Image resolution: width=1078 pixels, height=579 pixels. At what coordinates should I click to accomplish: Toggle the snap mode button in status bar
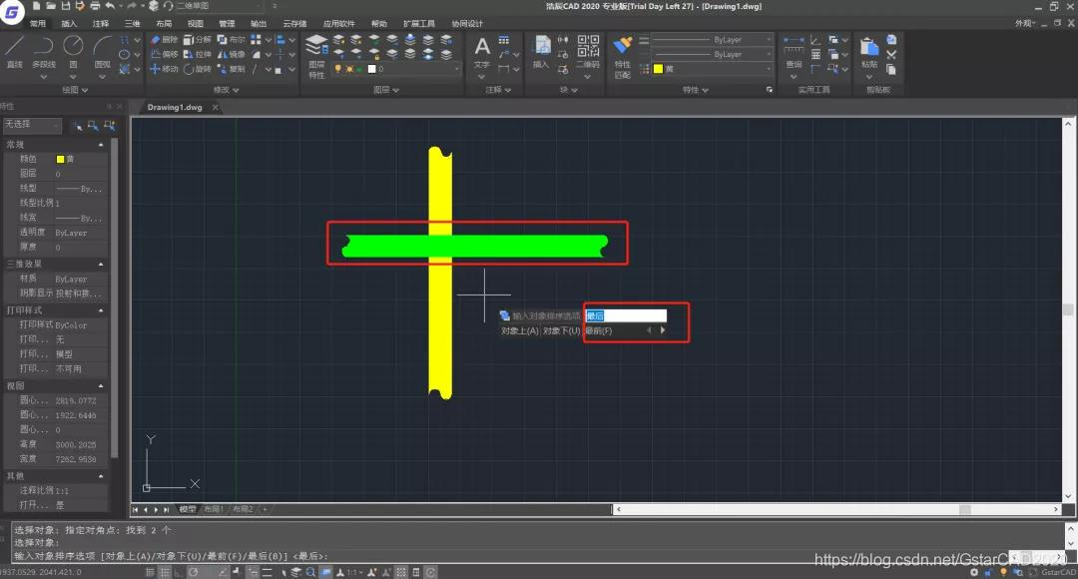[150, 572]
